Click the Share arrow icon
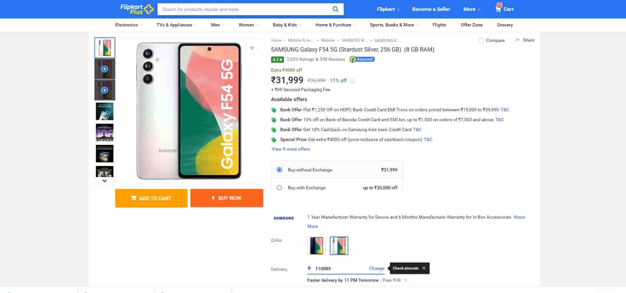The image size is (626, 293). 517,40
